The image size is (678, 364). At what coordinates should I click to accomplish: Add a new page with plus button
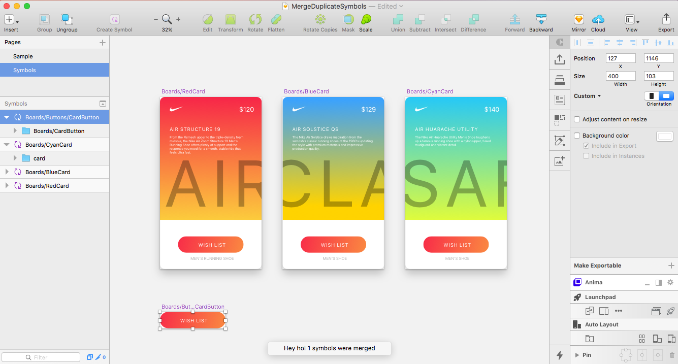tap(103, 43)
